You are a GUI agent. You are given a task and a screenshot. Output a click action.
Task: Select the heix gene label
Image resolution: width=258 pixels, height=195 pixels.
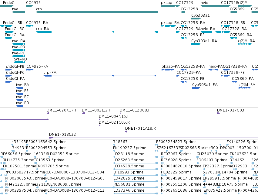point(204,3)
